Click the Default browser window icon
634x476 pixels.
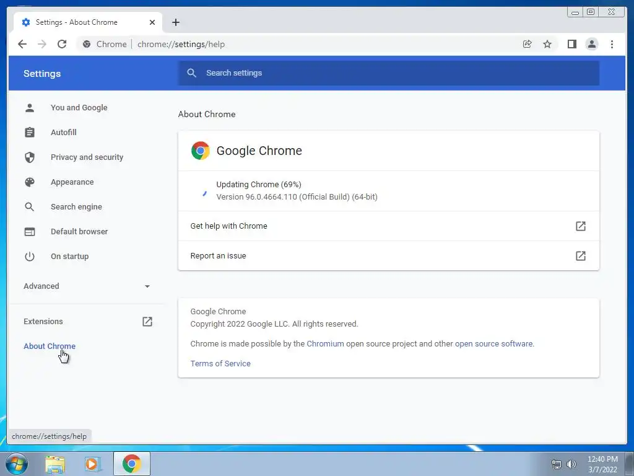(30, 232)
